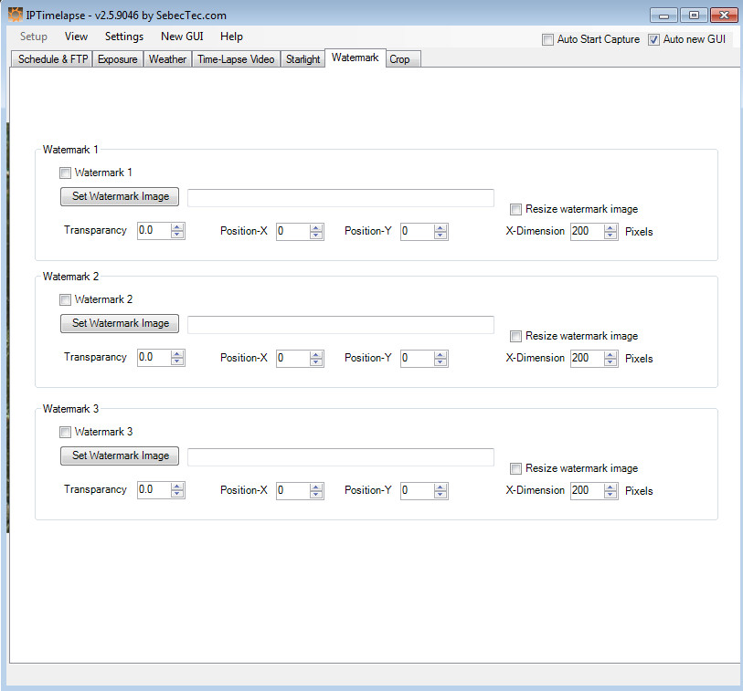Click the Watermark 1 image path field

[341, 198]
